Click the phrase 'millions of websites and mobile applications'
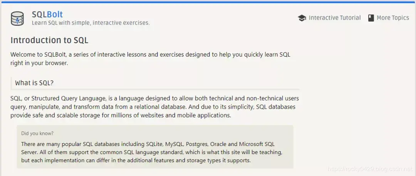 pos(166,115)
